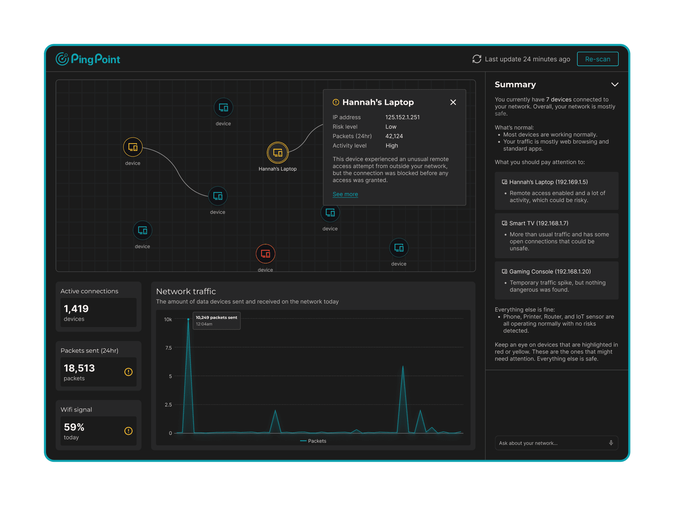Click warning icon in popup title
This screenshot has width=674, height=506.
tap(336, 102)
